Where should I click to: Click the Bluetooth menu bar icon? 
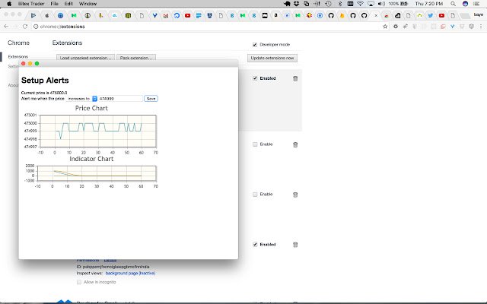click(x=340, y=4)
